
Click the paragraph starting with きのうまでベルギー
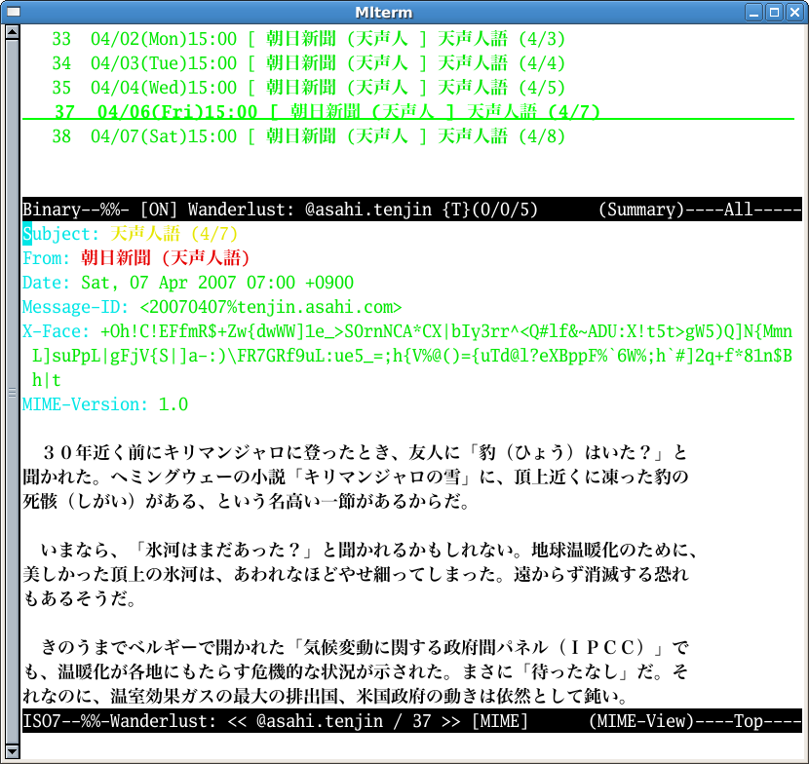point(355,671)
